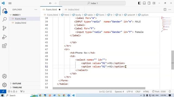Screen dimensions: 174x97
Task: Open the Extensions view
Action: pyautogui.click(x=4, y=46)
